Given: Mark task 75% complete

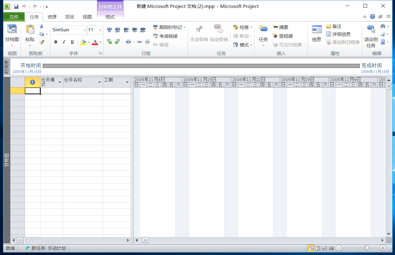Looking at the screenshot, I should (x=134, y=30).
